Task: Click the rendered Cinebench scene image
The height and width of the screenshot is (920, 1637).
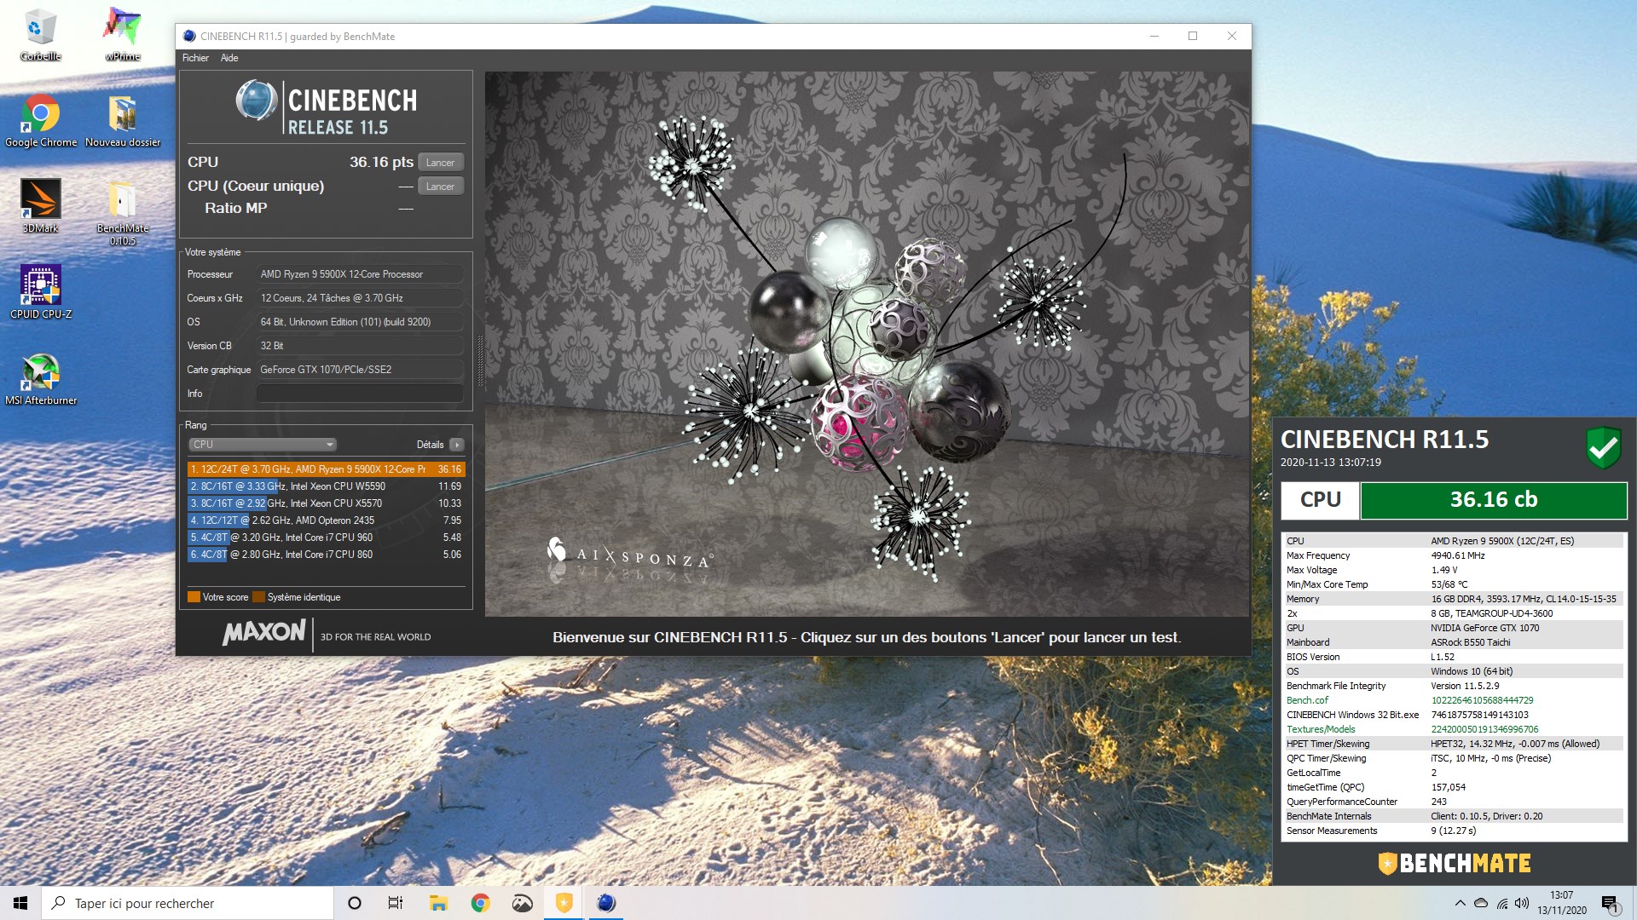Action: 866,343
